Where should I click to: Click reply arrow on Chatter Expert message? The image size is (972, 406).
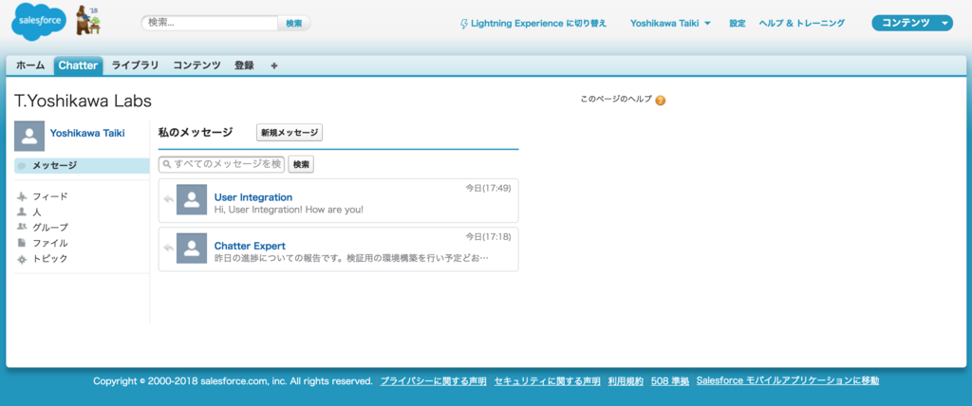click(x=168, y=248)
